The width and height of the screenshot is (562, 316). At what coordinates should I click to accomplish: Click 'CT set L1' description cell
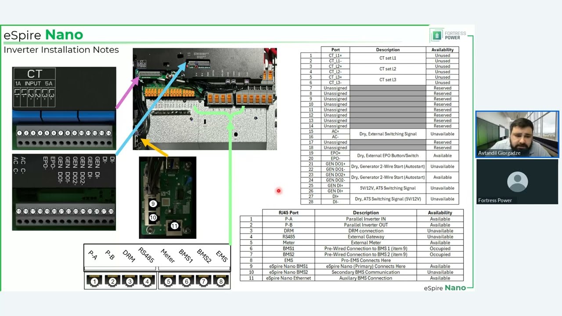(x=388, y=58)
